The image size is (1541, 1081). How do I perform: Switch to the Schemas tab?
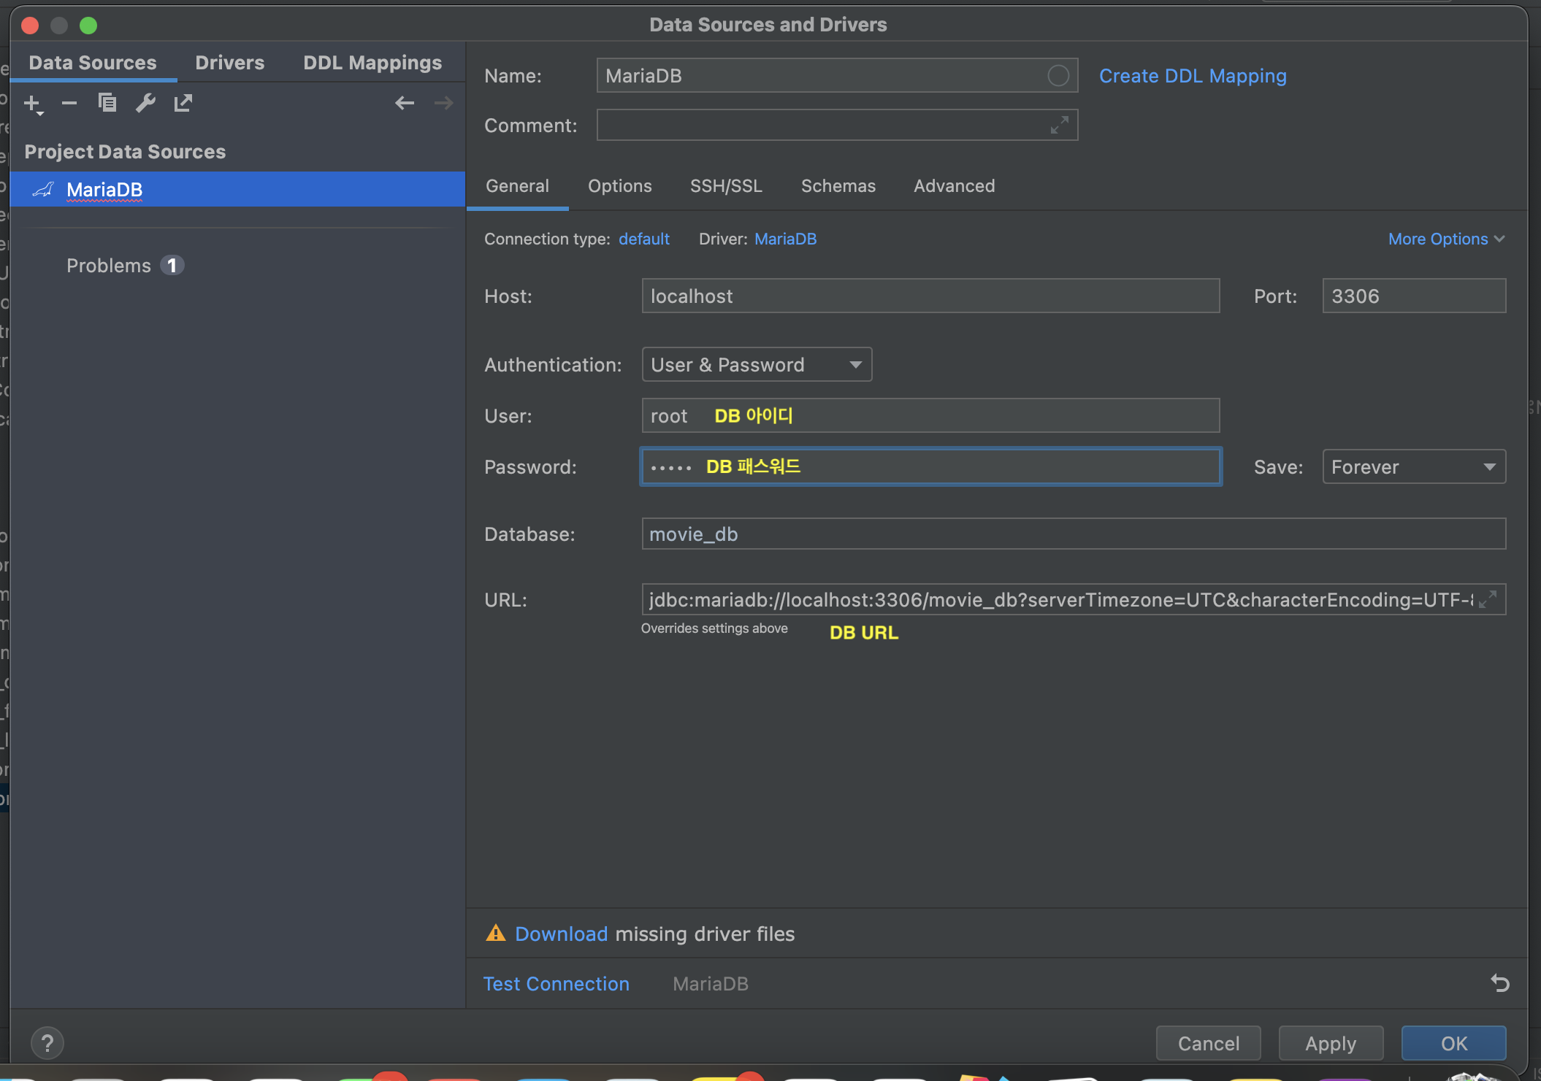coord(838,186)
